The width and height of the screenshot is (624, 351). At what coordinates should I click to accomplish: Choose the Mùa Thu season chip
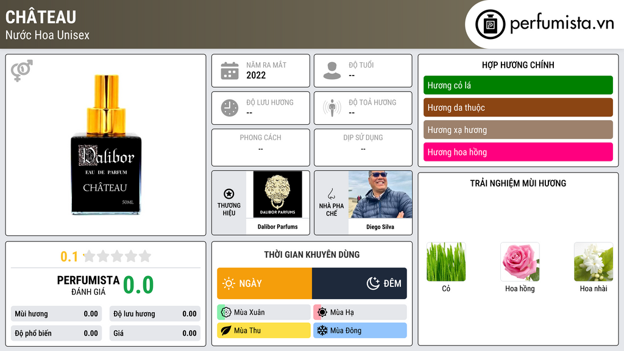click(264, 330)
